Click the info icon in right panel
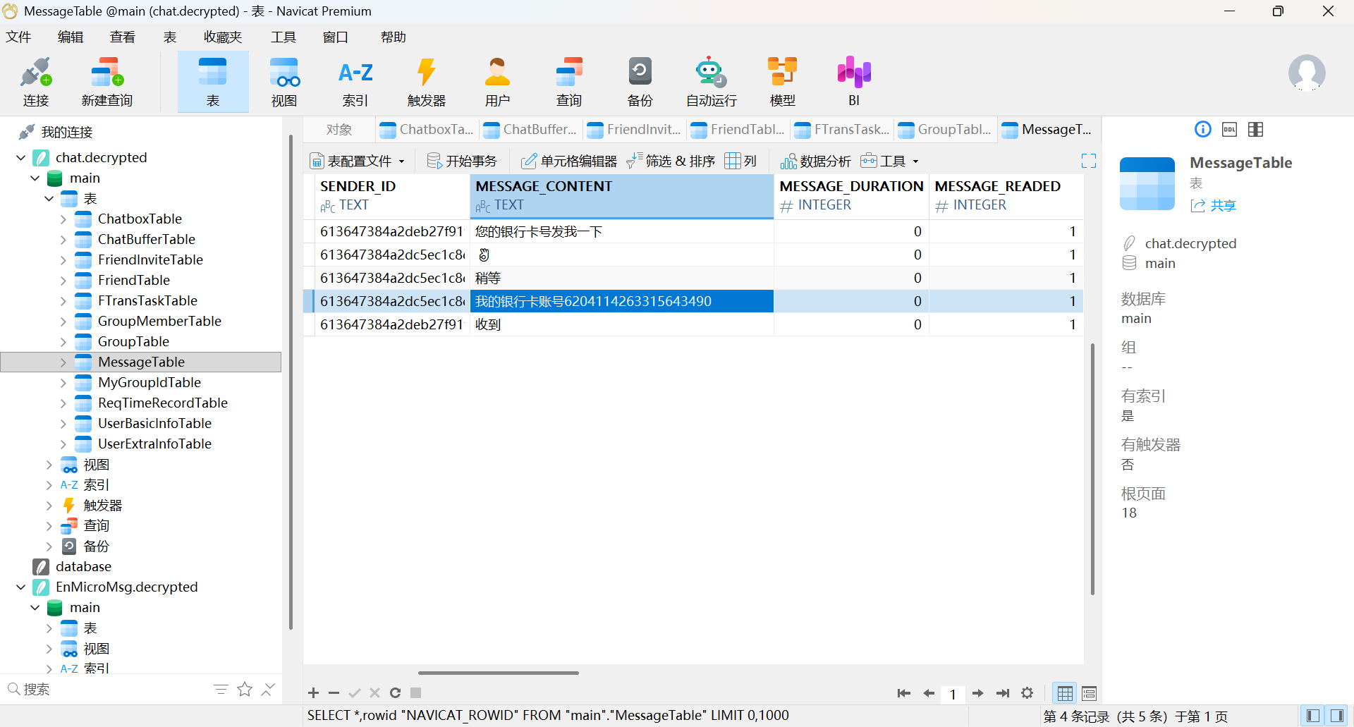1354x727 pixels. click(1203, 129)
